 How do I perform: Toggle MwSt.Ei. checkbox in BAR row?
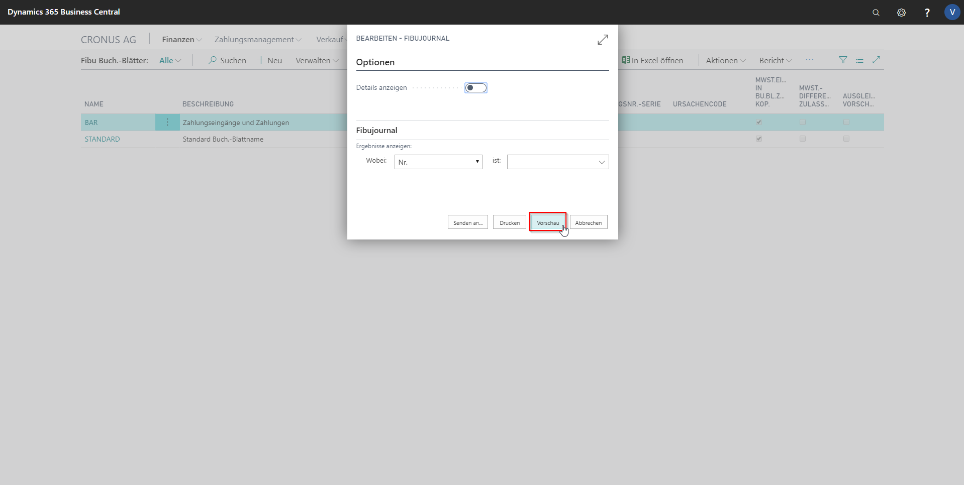(759, 122)
